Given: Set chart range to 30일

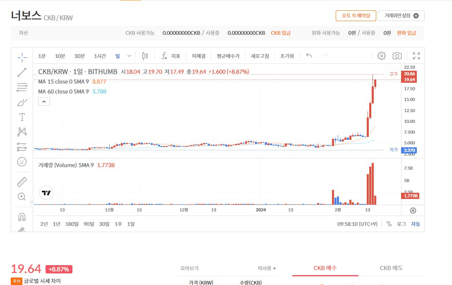Looking at the screenshot, I should pyautogui.click(x=104, y=224).
